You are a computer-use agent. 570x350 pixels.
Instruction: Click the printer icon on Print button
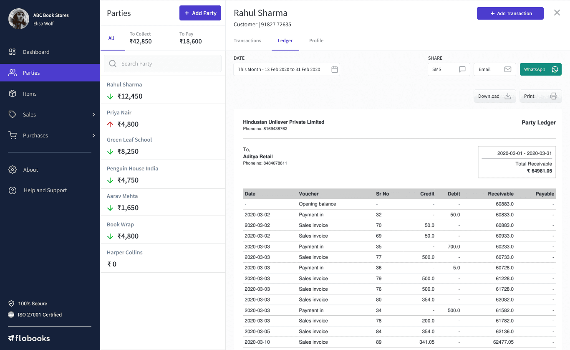pos(554,96)
